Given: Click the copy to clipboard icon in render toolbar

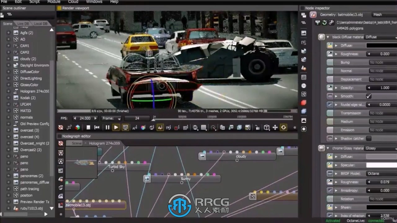Looking at the screenshot, I should [222, 127].
